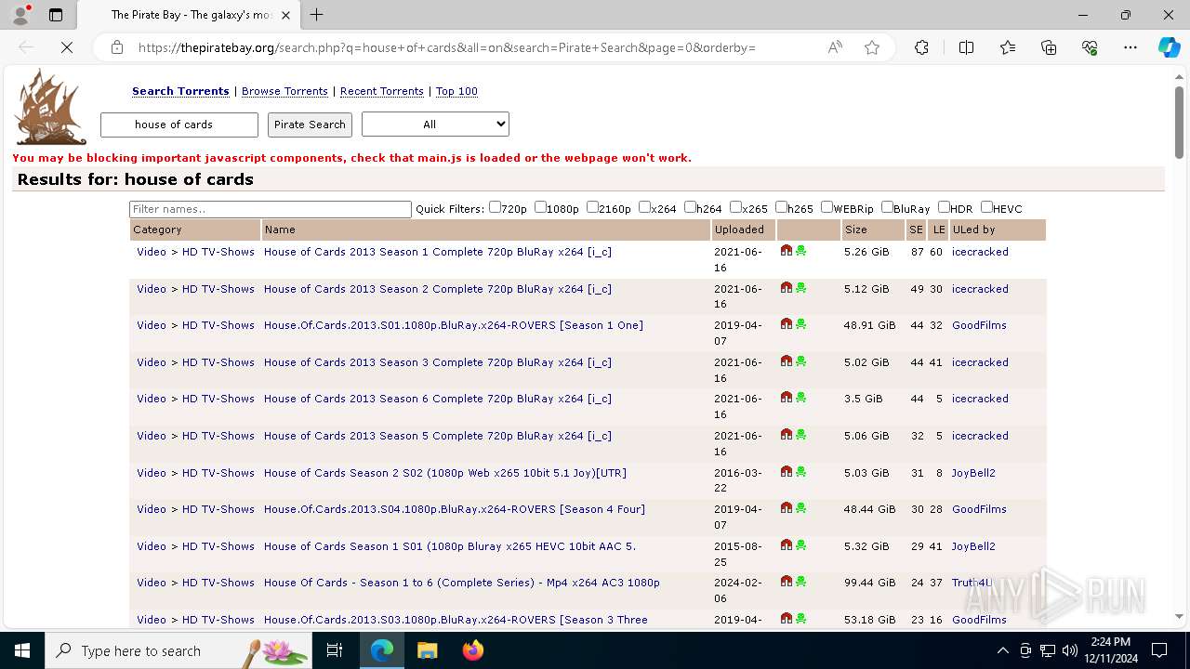Image resolution: width=1190 pixels, height=669 pixels.
Task: Toggle the h264 quick filter
Action: [690, 207]
